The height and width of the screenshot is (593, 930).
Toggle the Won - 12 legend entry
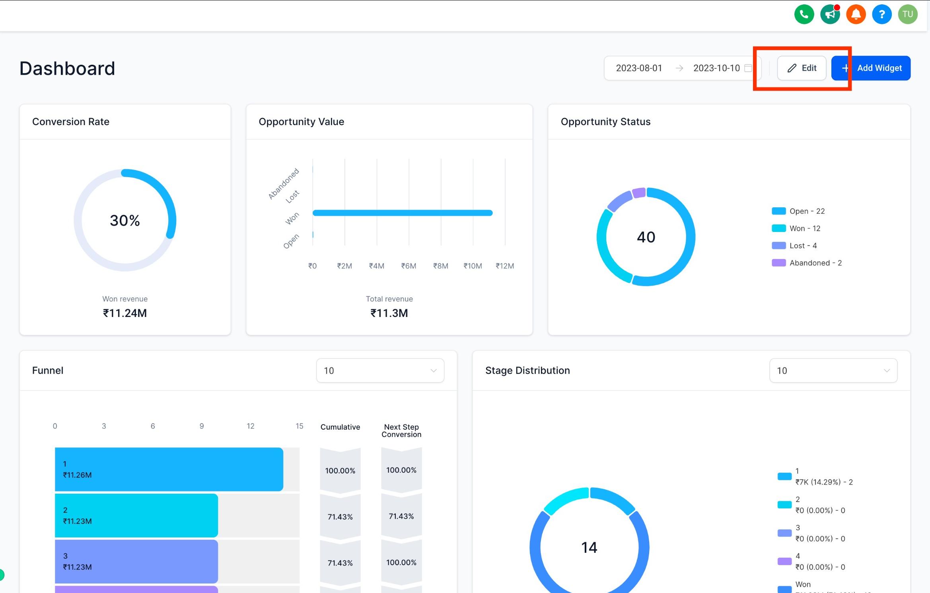point(796,228)
